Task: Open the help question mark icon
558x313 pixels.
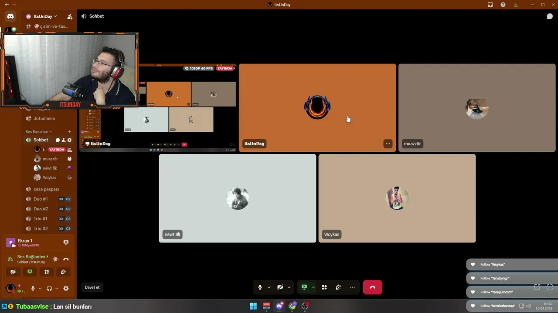Action: 503,5
